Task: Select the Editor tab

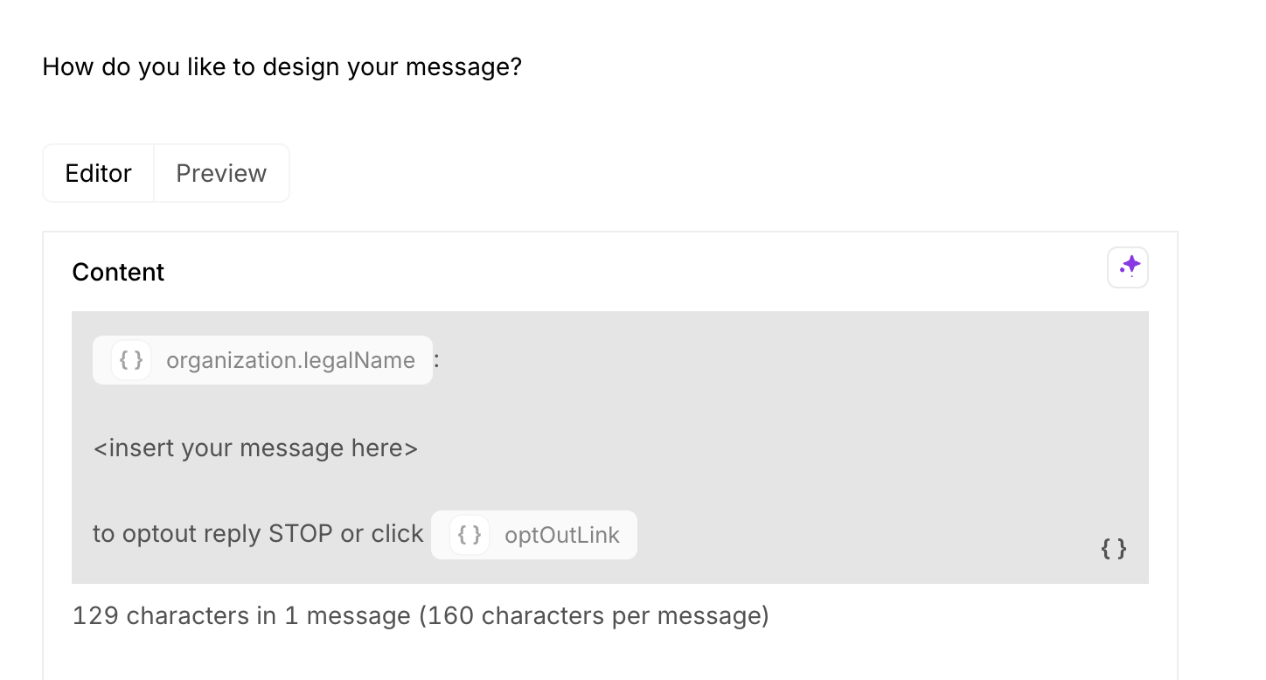Action: 98,173
